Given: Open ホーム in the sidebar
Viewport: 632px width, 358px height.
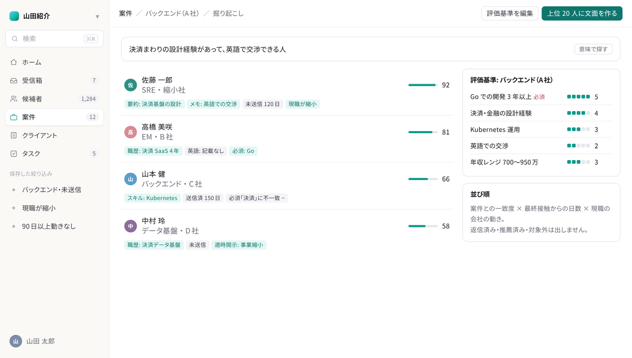Looking at the screenshot, I should click(x=54, y=62).
